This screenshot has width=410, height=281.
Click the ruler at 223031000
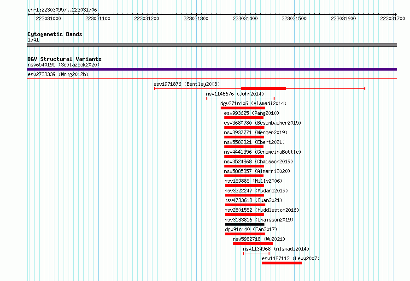(49, 18)
